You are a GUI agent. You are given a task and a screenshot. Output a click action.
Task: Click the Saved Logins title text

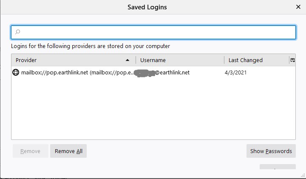click(147, 7)
